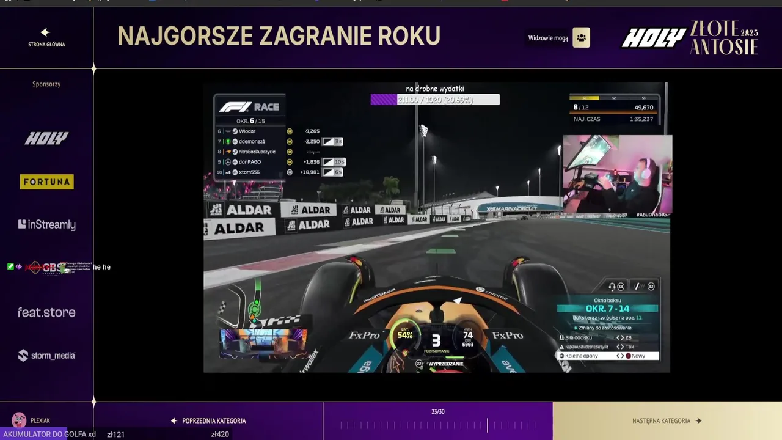The width and height of the screenshot is (782, 440).
Task: Click the WYPRZEDZANIE mode label on wheel
Action: click(x=445, y=364)
